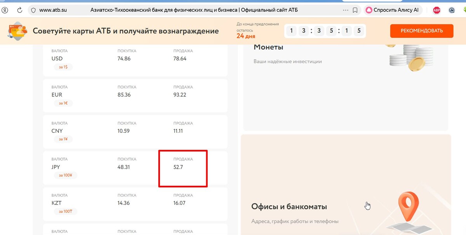The height and width of the screenshot is (235, 466).
Task: Click the 24 дня remaining text
Action: tap(246, 37)
